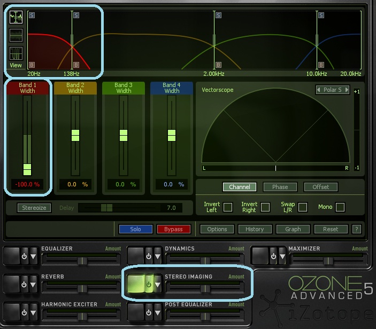The height and width of the screenshot is (329, 376).
Task: Bypass the band with the B icon at 10.0kHz
Action: [321, 65]
